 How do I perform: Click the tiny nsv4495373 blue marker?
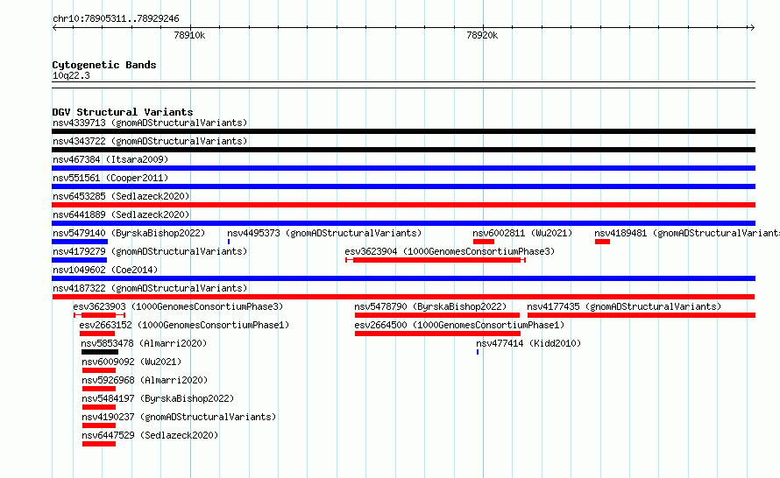click(x=229, y=242)
